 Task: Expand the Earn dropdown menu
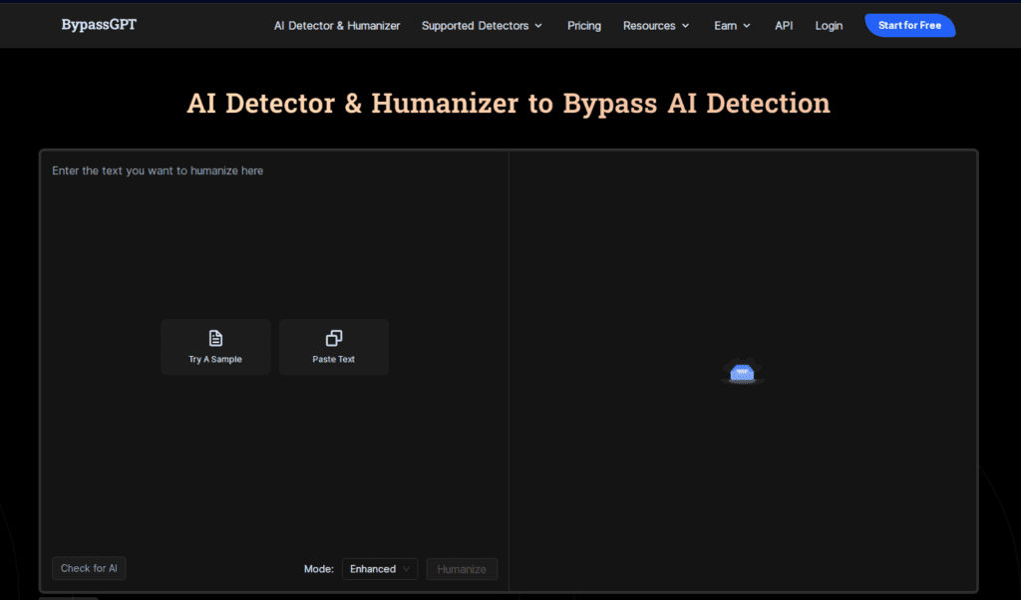point(732,26)
